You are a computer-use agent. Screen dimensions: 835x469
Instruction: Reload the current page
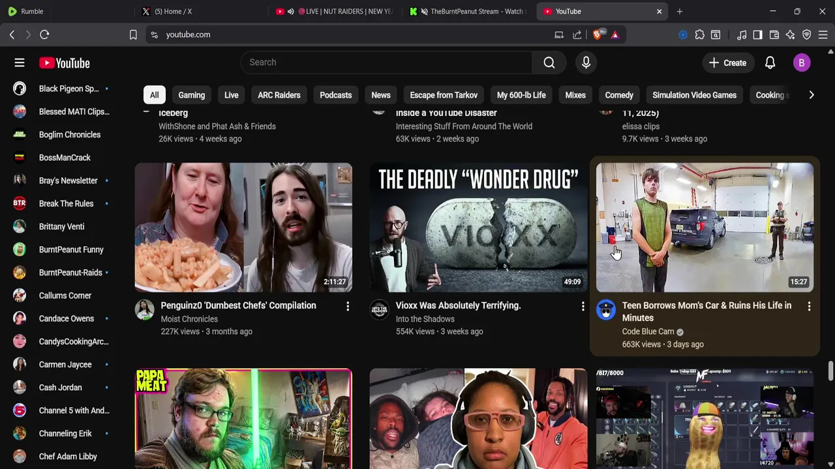[44, 35]
